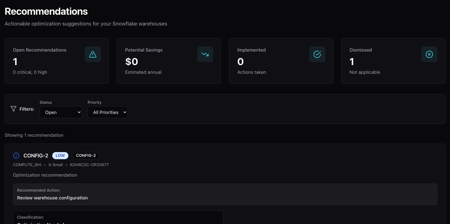Click the warning triangle icon on Open Recommendations

click(93, 54)
